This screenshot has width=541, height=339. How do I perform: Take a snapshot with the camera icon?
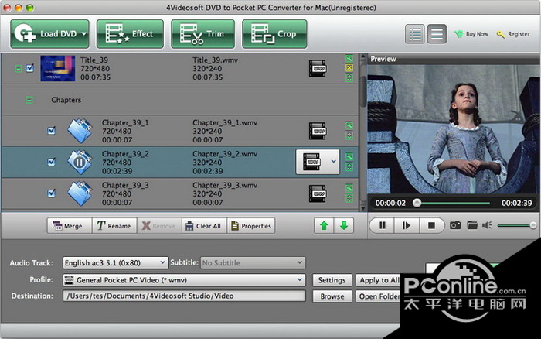click(x=455, y=225)
